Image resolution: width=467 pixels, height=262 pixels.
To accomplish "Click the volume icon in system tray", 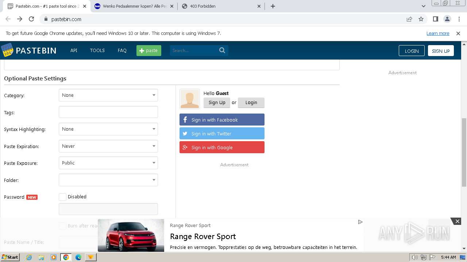I will click(414, 257).
